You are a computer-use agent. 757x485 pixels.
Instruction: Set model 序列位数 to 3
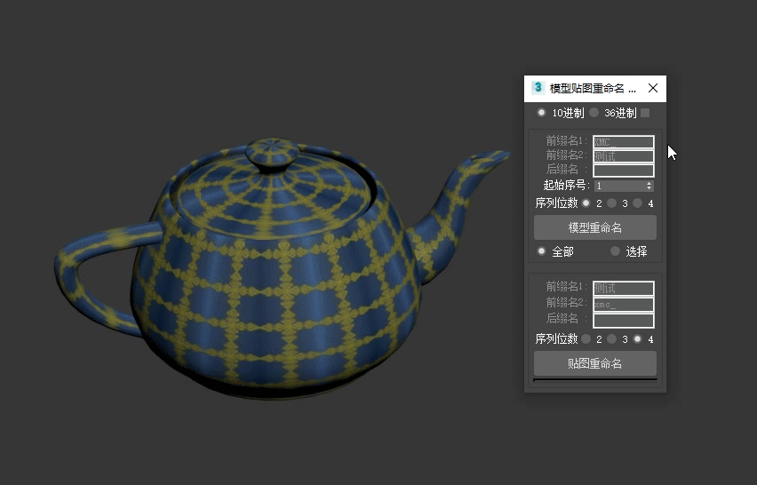612,203
